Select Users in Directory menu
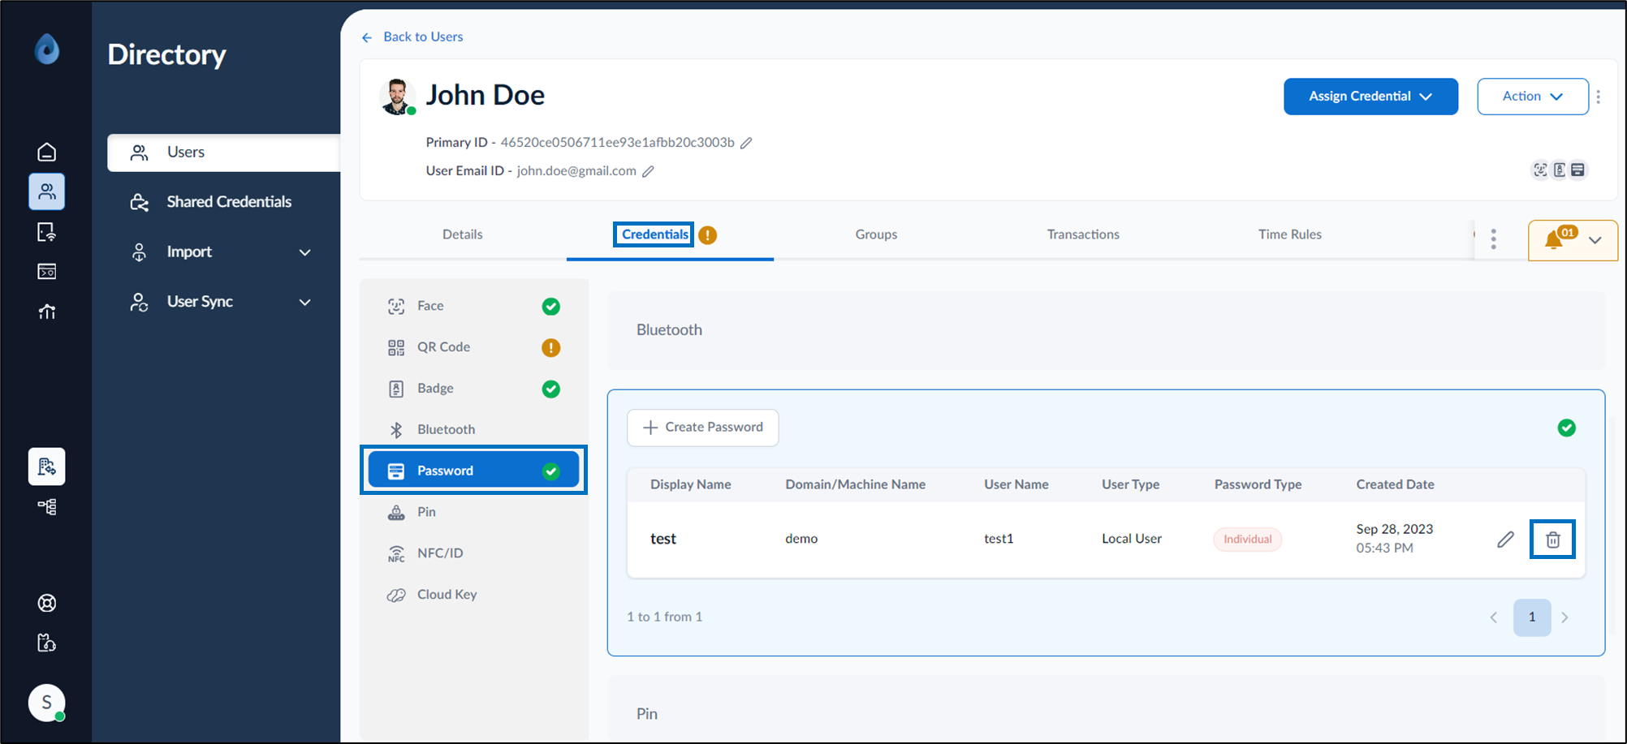 tap(224, 153)
